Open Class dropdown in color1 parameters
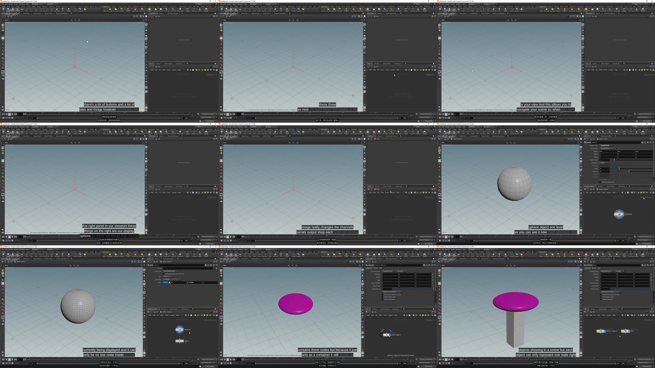This screenshot has width=655, height=368. (x=168, y=276)
